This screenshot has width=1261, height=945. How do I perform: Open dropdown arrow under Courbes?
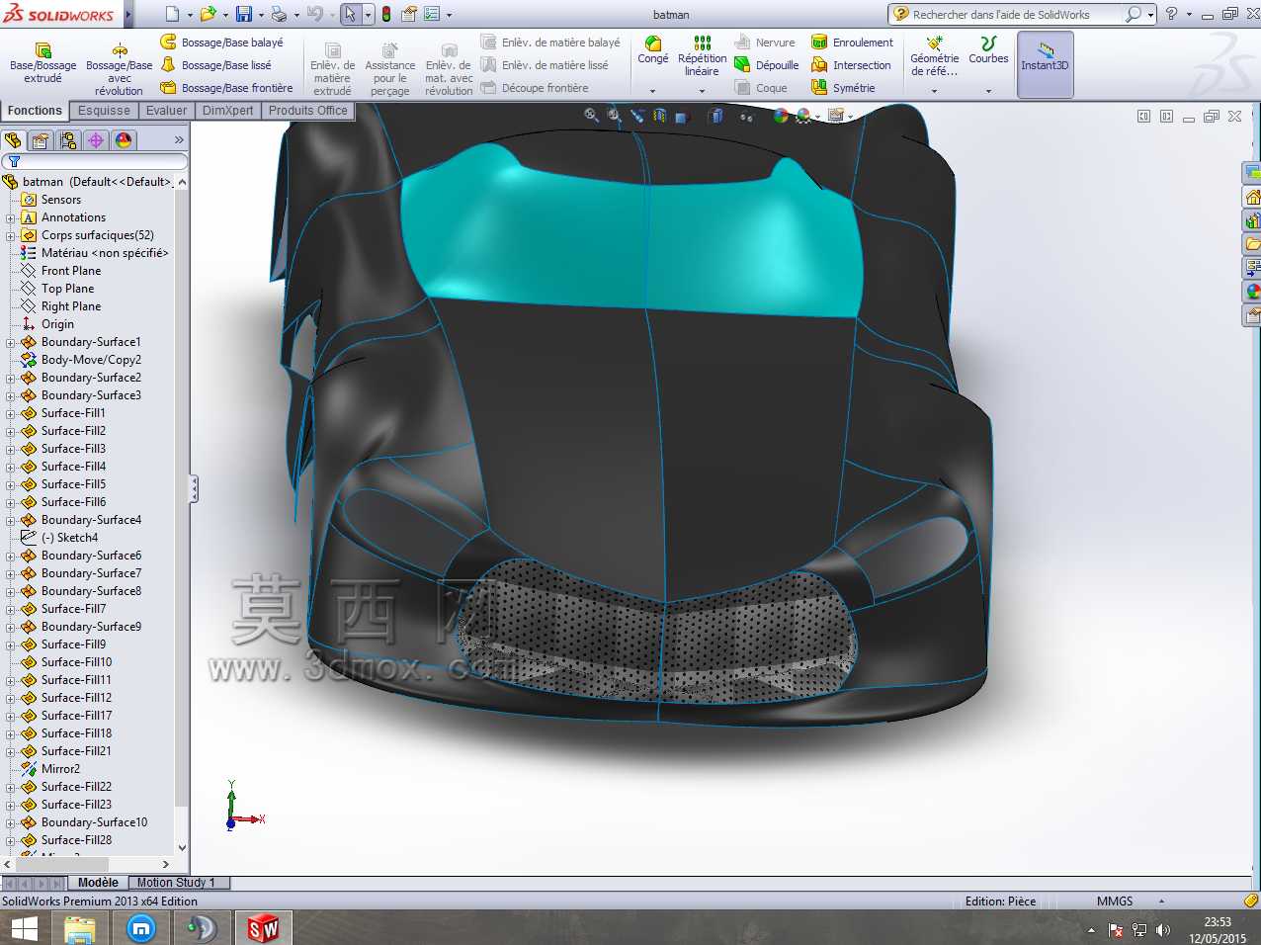tap(988, 91)
